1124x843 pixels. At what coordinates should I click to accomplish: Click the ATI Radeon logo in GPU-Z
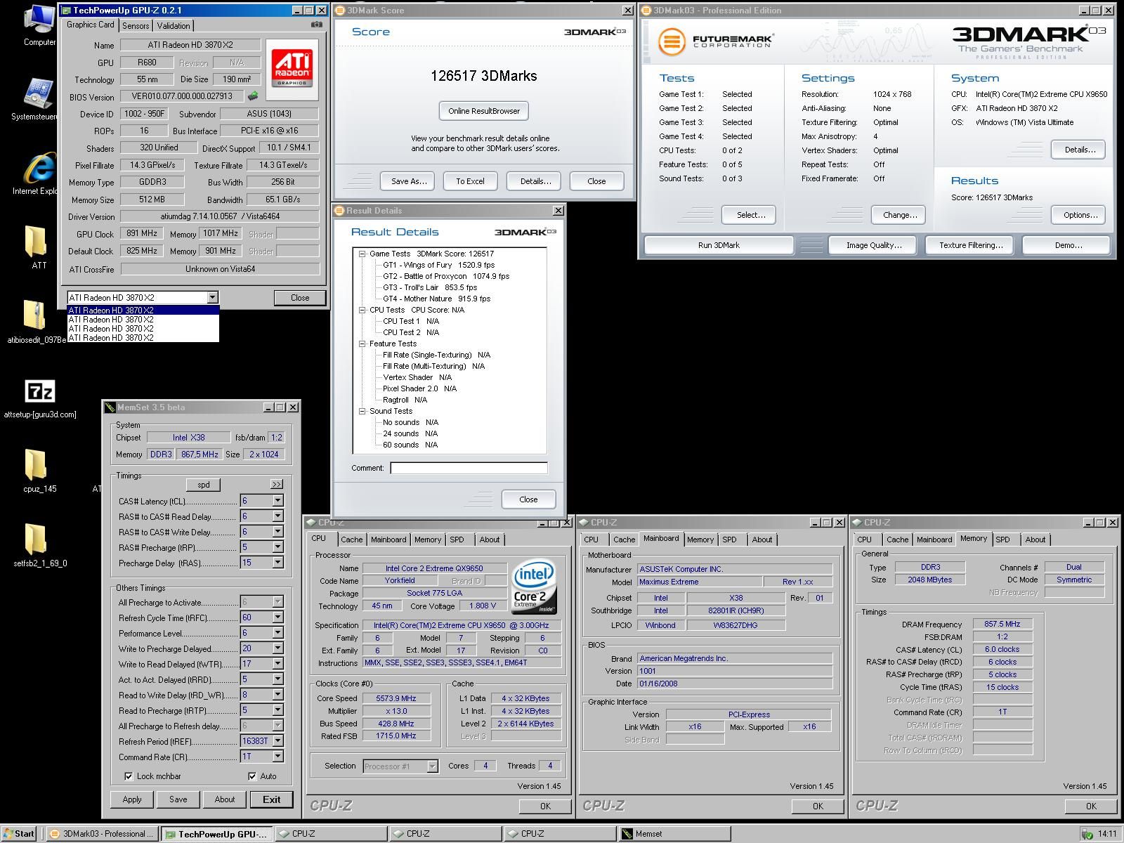292,70
